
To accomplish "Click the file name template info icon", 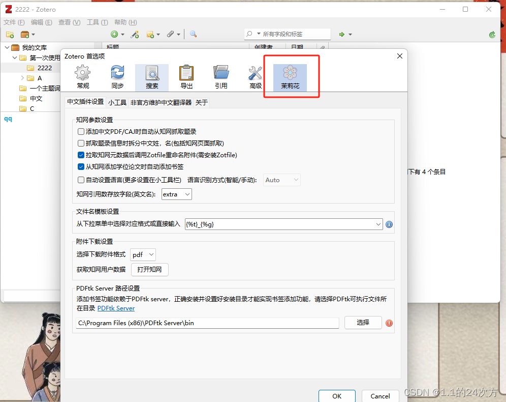I will tap(389, 224).
